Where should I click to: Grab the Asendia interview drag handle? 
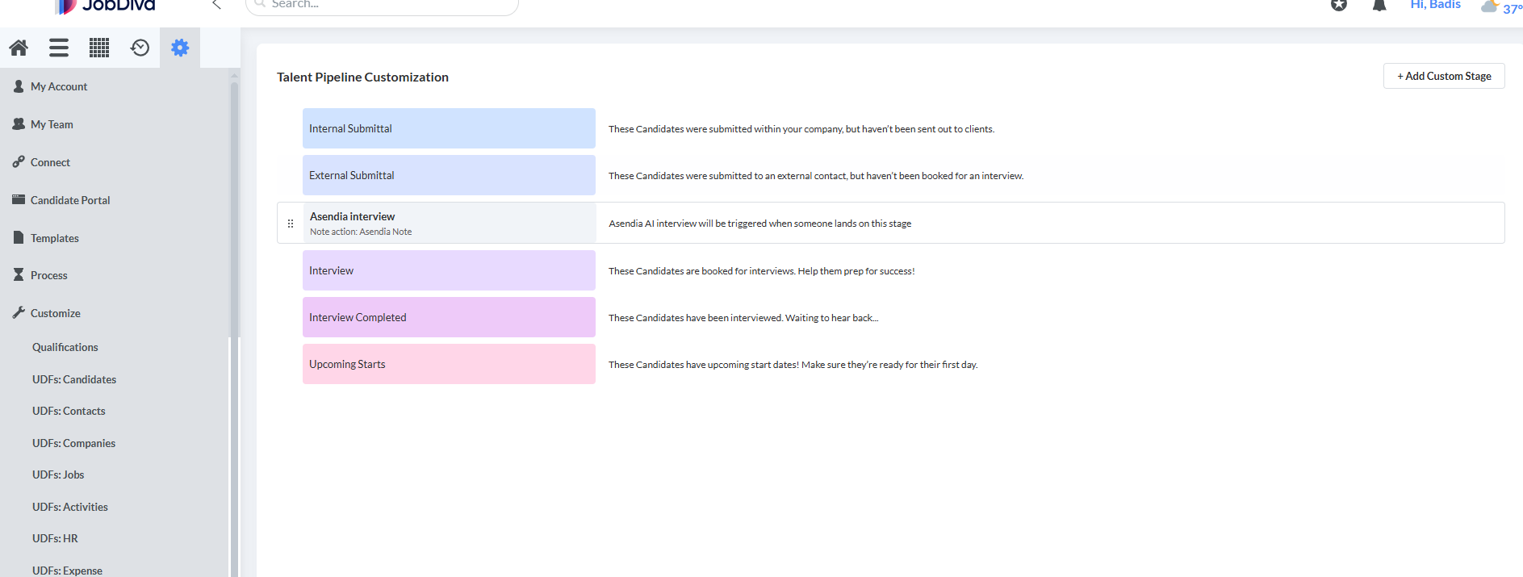pos(291,224)
